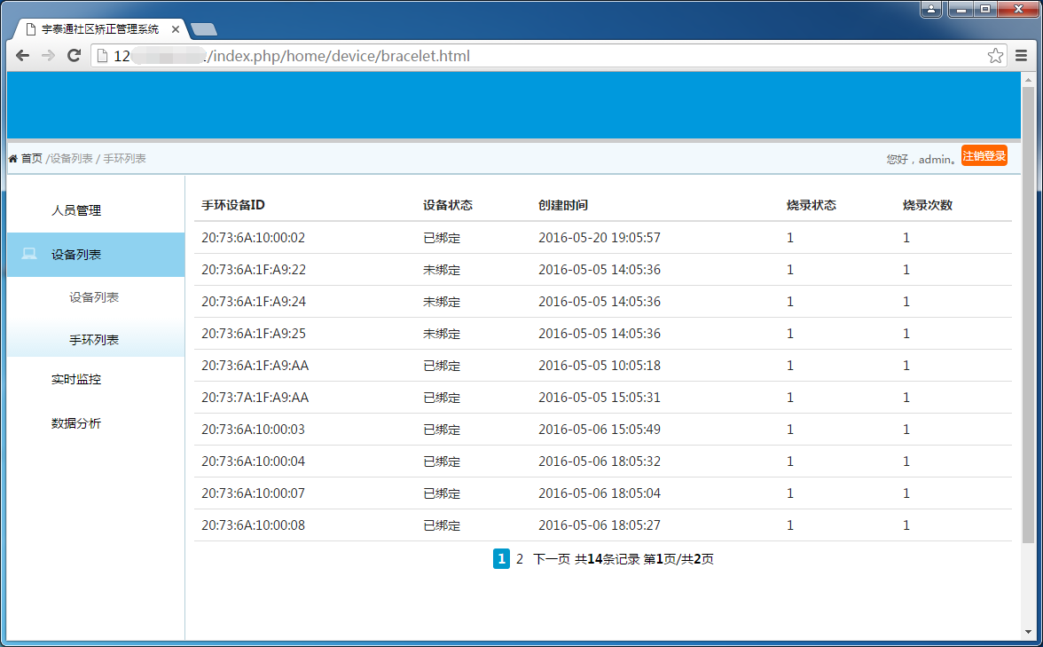
Task: Open 手环列表 submenu item
Action: tap(94, 340)
